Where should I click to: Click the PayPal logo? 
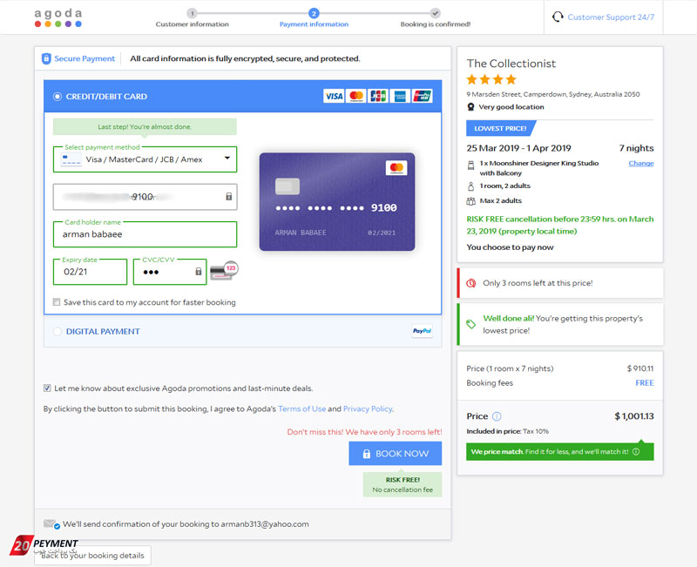pos(422,331)
